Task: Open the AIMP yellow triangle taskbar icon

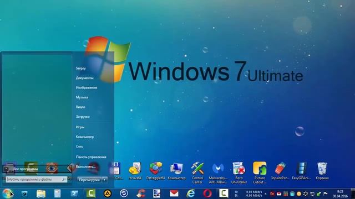Action: (x=108, y=193)
